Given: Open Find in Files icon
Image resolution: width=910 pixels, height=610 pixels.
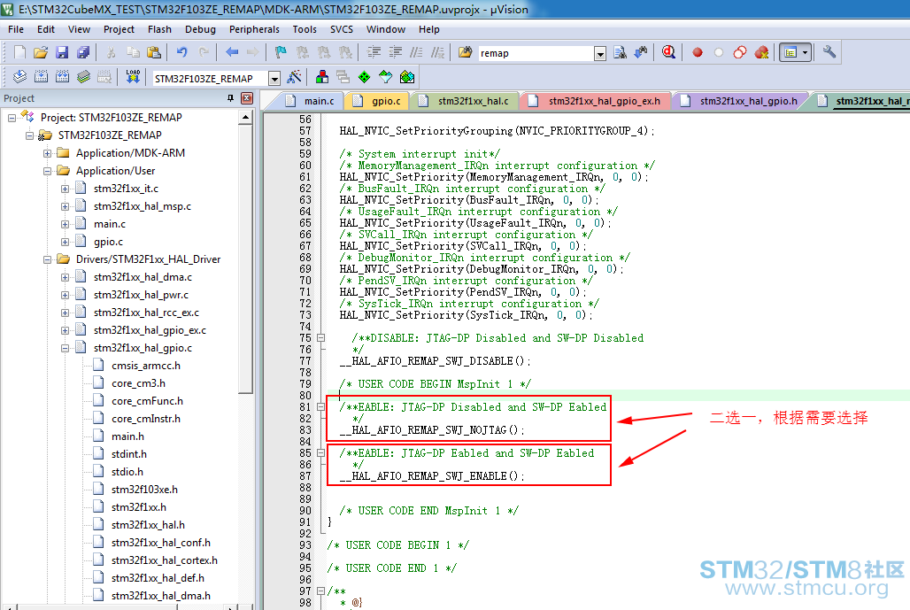Looking at the screenshot, I should 465,53.
